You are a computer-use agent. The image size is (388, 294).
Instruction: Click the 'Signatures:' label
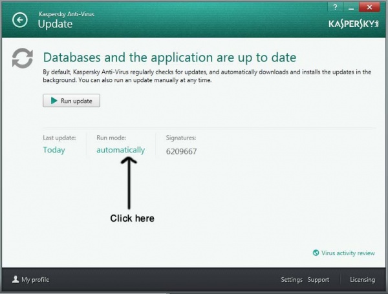coord(181,138)
